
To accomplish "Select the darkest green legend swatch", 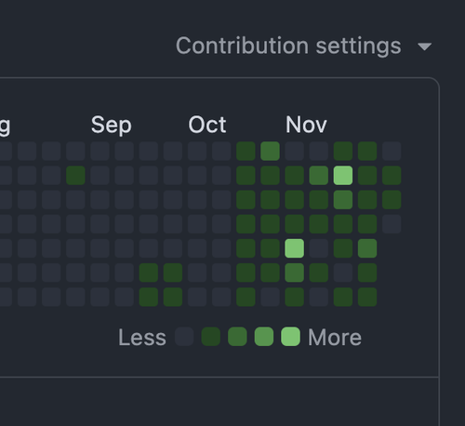I will click(x=211, y=337).
